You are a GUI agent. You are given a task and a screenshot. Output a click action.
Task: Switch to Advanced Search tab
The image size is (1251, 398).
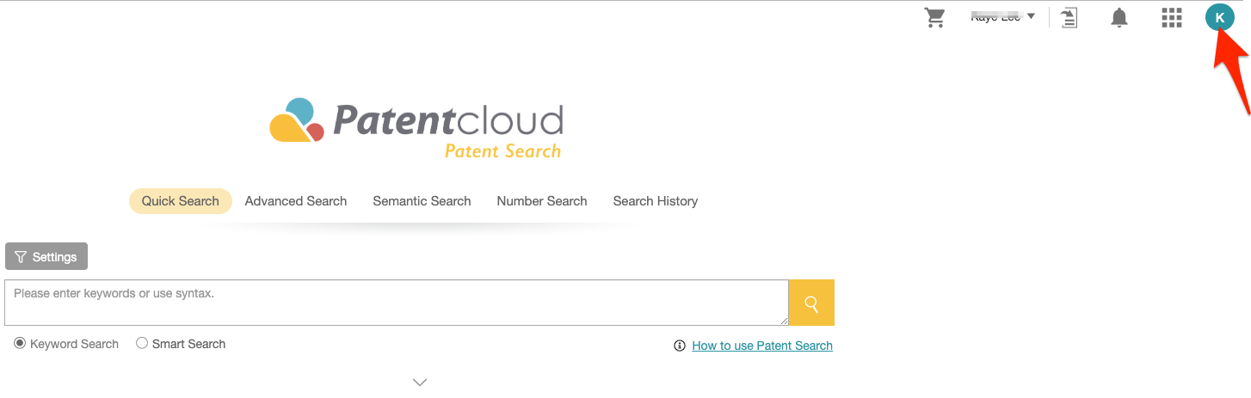(x=296, y=201)
